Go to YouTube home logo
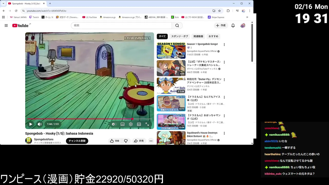 [20, 25]
